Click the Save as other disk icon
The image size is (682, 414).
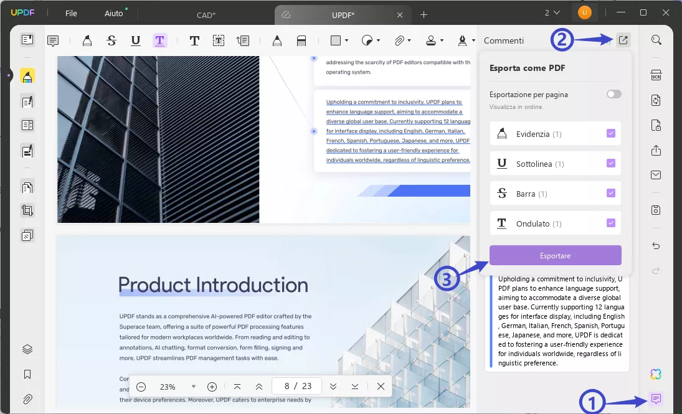pyautogui.click(x=656, y=210)
